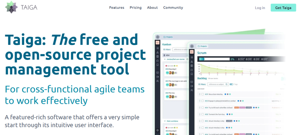304x135 pixels.
Task: Click blue dot on #29 Resucitate Westley row
Action: pyautogui.click(x=225, y=94)
